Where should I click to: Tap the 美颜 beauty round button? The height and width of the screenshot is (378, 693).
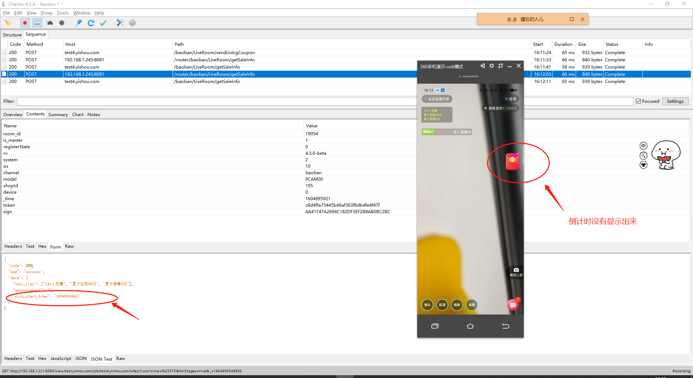point(472,305)
